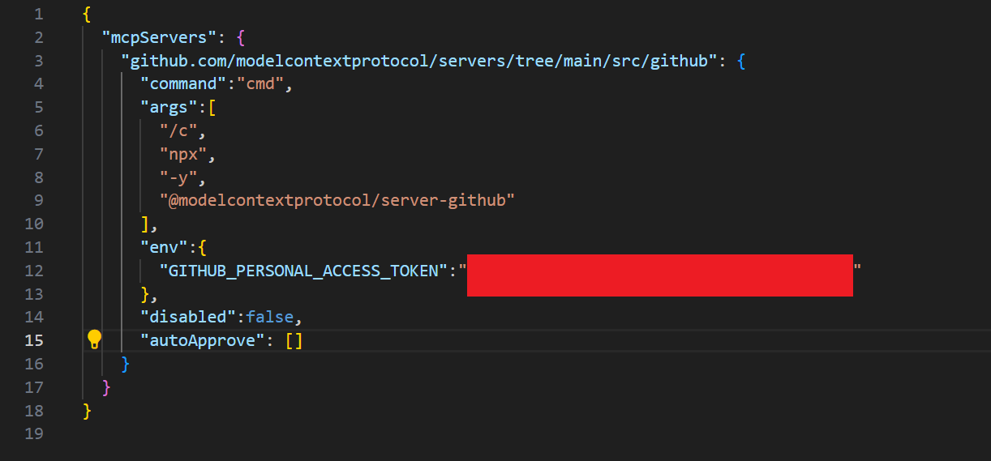Click line number 19 in the gutter
The image size is (991, 461).
[33, 434]
